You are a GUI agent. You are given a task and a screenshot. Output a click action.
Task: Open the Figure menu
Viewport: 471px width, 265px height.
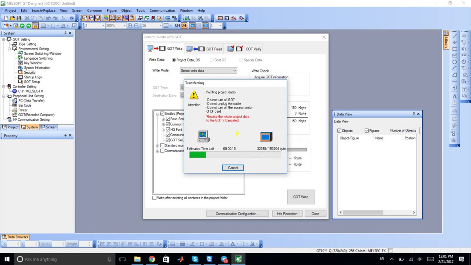pyautogui.click(x=111, y=11)
